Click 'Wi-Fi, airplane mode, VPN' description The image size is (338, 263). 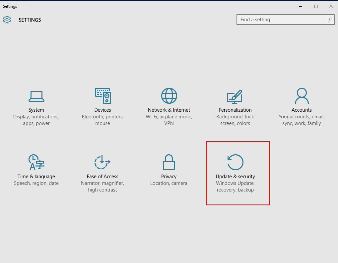(169, 120)
